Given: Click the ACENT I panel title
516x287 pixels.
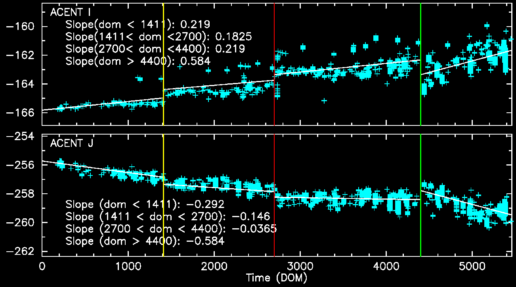Looking at the screenshot, I should [x=71, y=12].
